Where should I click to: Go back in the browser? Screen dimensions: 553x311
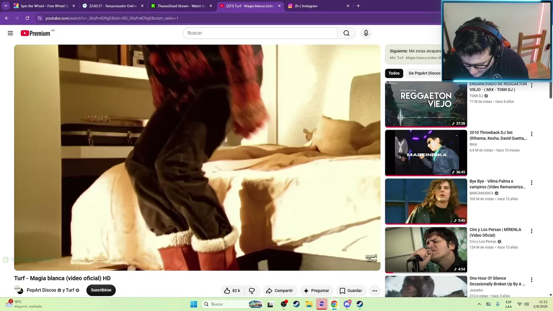pos(6,18)
